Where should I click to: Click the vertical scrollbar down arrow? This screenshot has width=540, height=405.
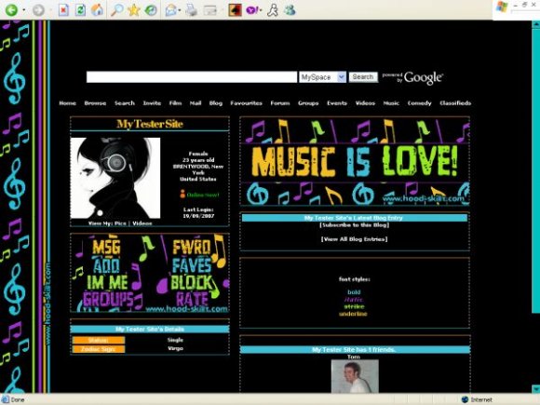(536, 389)
